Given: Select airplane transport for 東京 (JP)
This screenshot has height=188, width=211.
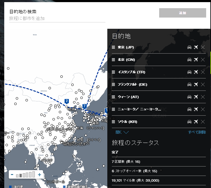Looking at the screenshot, I should click(196, 47).
